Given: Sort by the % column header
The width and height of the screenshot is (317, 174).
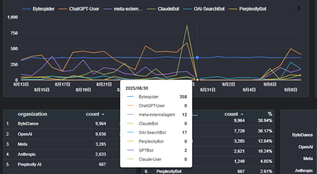Looking at the screenshot, I should pos(270,114).
